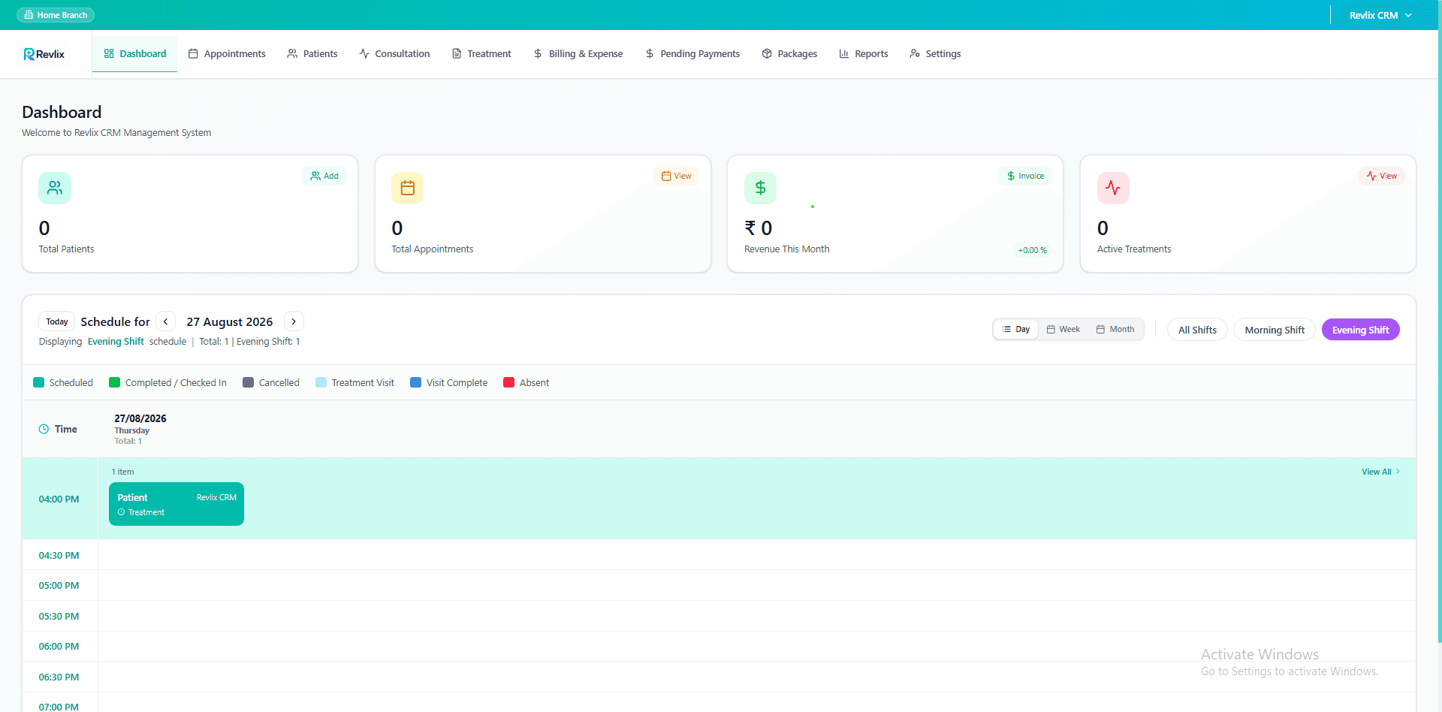Open the Patient treatment appointment card
Image resolution: width=1442 pixels, height=712 pixels.
(x=176, y=504)
